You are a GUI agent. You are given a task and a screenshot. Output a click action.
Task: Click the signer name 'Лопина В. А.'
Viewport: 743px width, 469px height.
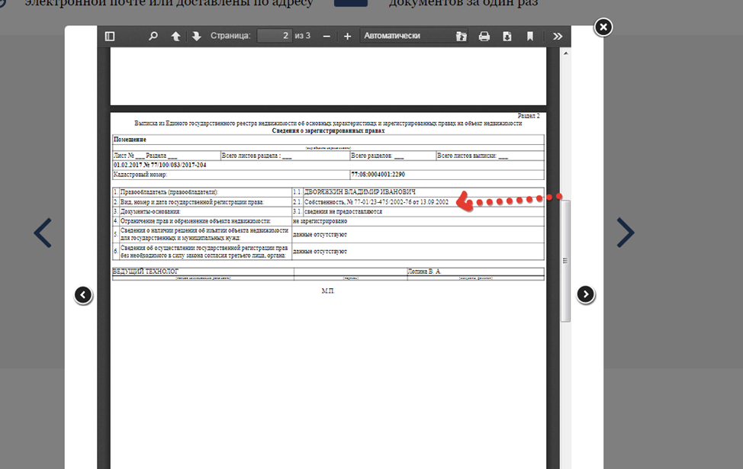pyautogui.click(x=424, y=271)
